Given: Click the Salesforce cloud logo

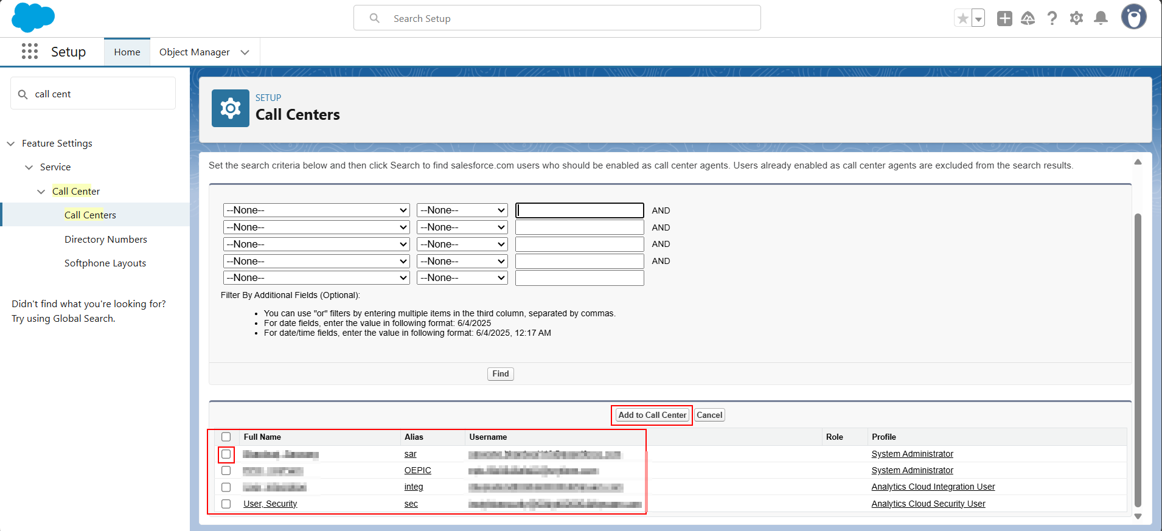Looking at the screenshot, I should (x=33, y=18).
